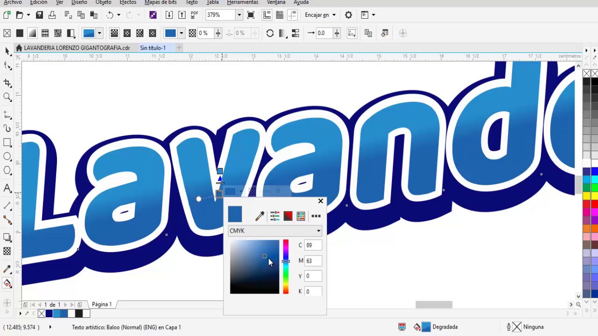Select the Color Eyedropper tool in toolbox
Screen dimensions: 598x336
click(x=7, y=269)
